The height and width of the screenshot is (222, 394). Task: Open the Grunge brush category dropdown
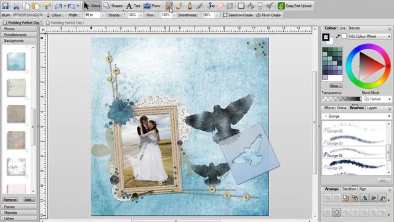[x=357, y=117]
